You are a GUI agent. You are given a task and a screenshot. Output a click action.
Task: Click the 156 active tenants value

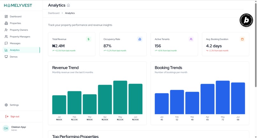pyautogui.click(x=158, y=46)
